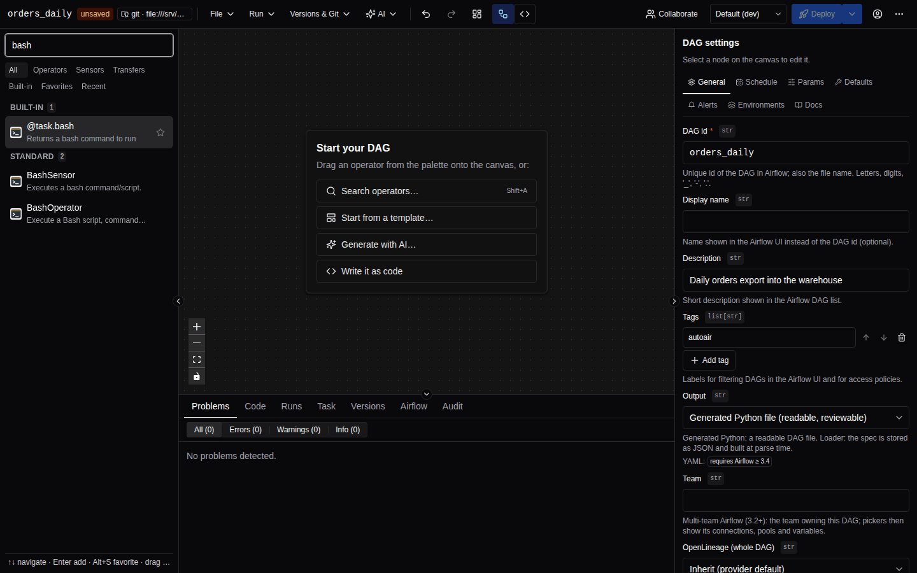917x573 pixels.
Task: Open the File menu
Action: [x=222, y=14]
